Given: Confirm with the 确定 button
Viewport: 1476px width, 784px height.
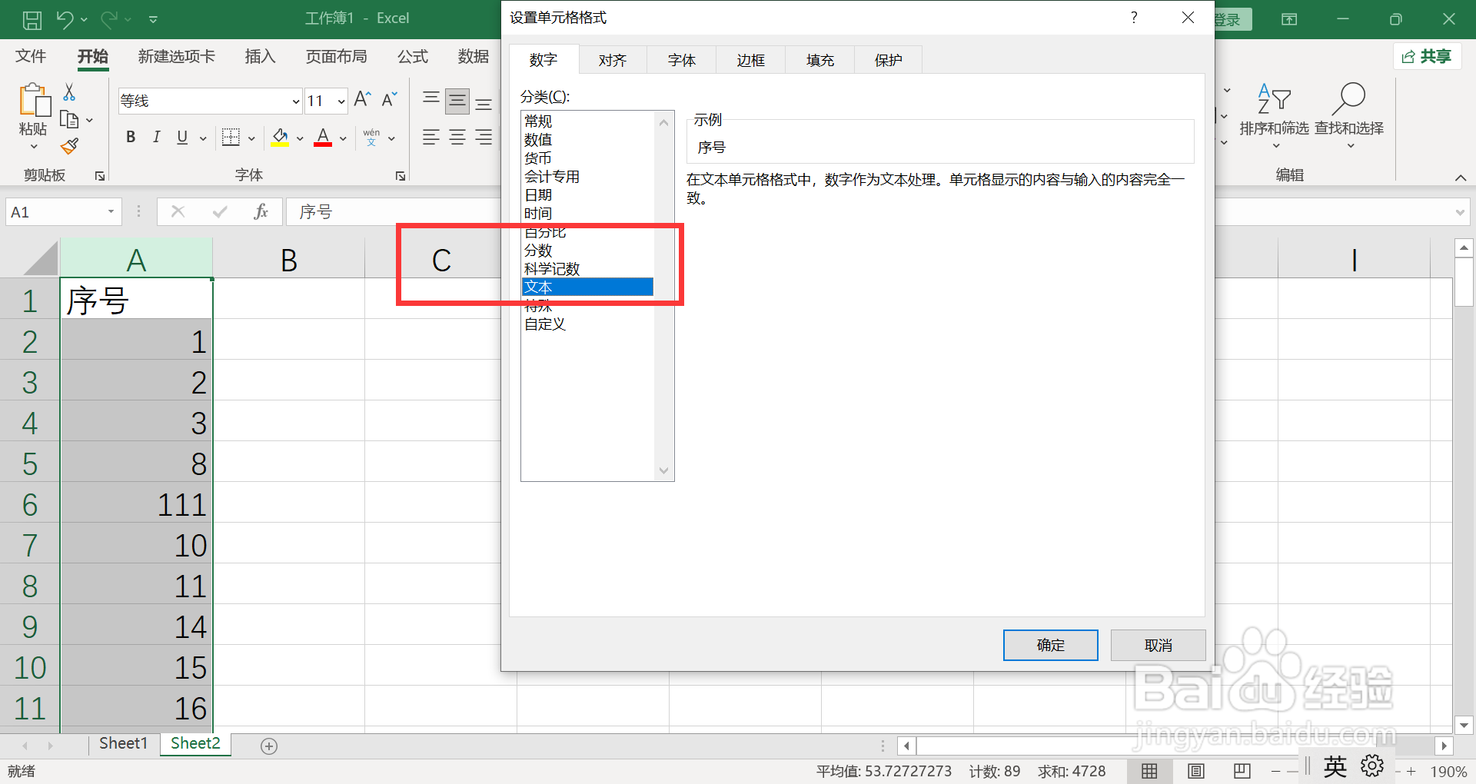Looking at the screenshot, I should (x=1050, y=645).
